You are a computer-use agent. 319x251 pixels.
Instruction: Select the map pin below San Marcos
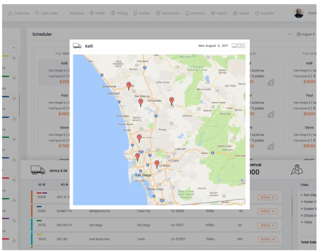141,103
